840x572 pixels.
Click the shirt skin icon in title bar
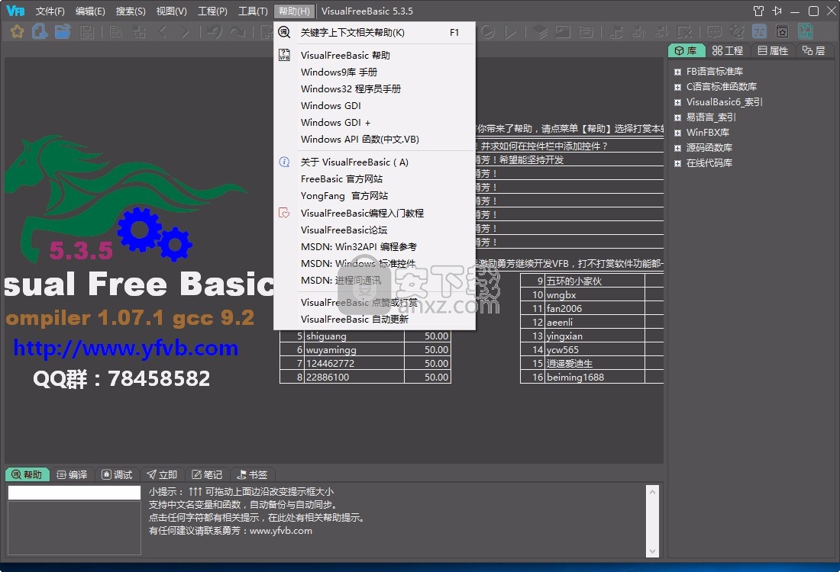(x=758, y=11)
